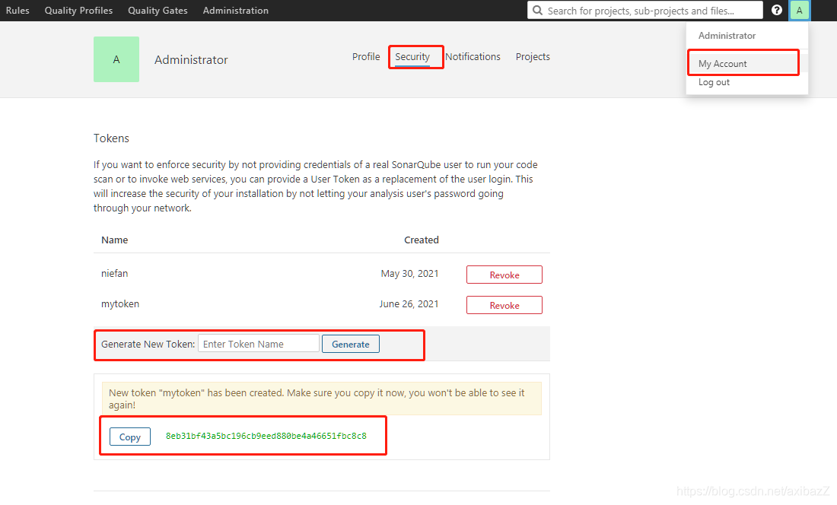Open the help icon in top bar
This screenshot has height=505, width=837.
pyautogui.click(x=775, y=10)
